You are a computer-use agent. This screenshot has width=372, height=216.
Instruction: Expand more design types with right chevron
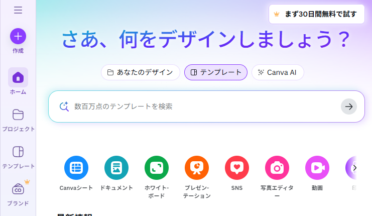(x=355, y=168)
